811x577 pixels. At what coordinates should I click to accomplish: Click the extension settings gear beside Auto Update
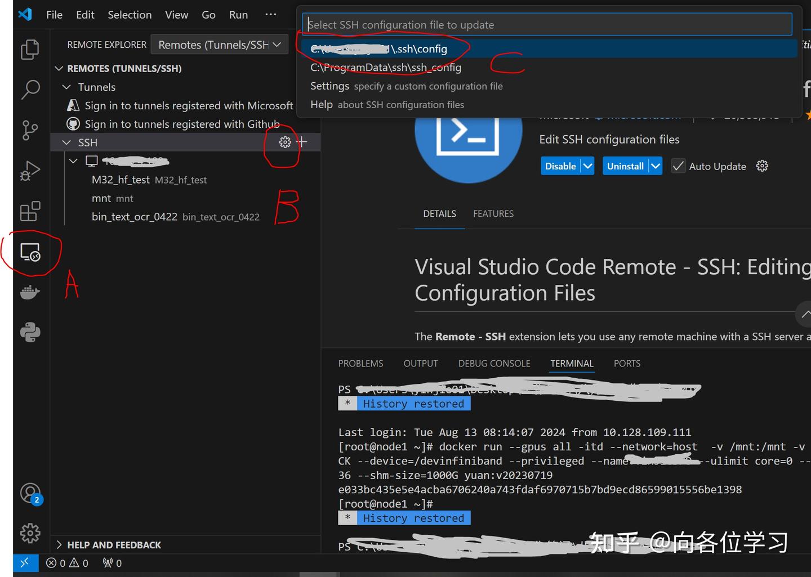point(762,166)
